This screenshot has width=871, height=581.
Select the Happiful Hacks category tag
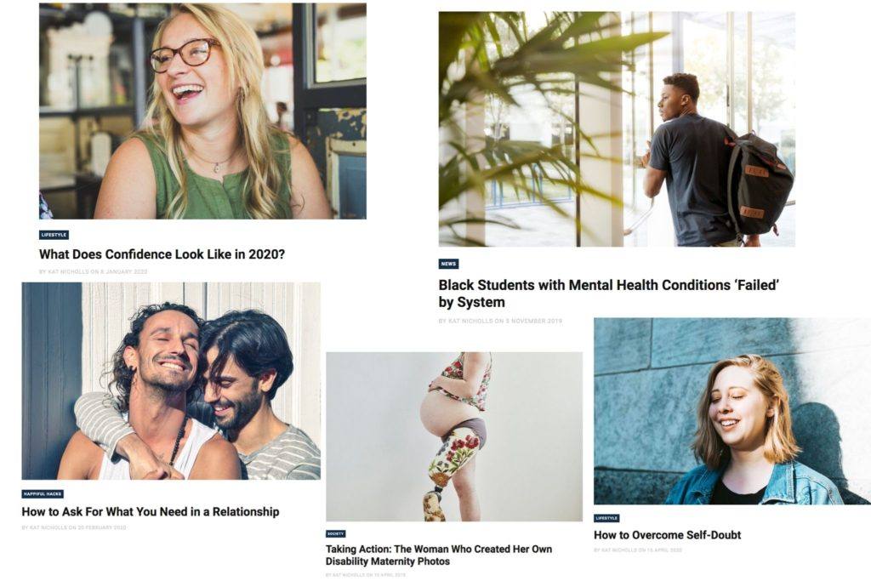(x=43, y=493)
